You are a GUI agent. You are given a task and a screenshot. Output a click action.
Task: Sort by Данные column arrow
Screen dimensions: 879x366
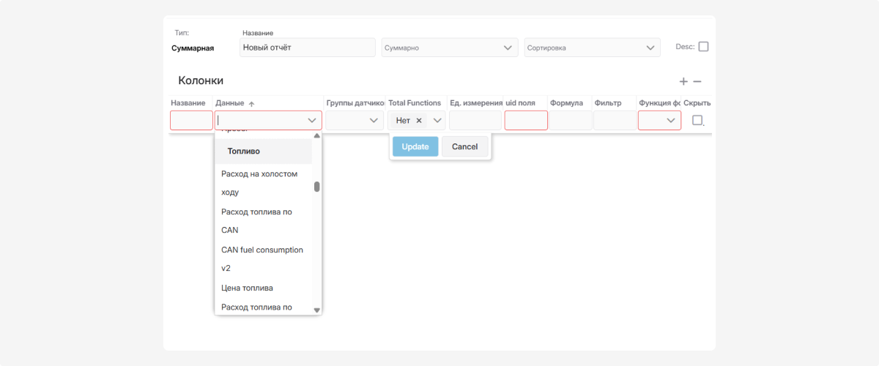point(251,104)
